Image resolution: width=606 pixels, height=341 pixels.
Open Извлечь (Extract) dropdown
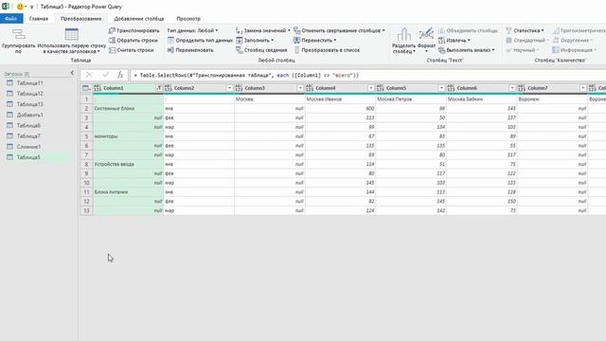point(454,40)
